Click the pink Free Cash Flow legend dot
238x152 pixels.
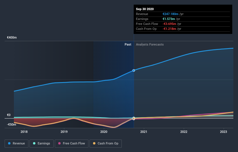coord(59,143)
